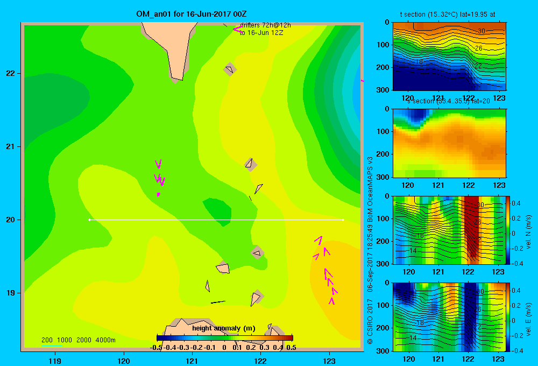The width and height of the screenshot is (538, 366).
Task: Click the 0.4 tick on vel. N colorbar
Action: point(516,203)
